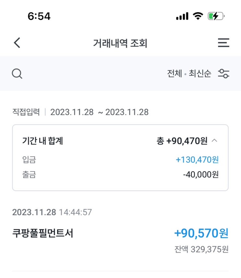Image resolution: width=241 pixels, height=278 pixels.
Task: Tap the 기간 내 합계 heading
Action: [42, 141]
